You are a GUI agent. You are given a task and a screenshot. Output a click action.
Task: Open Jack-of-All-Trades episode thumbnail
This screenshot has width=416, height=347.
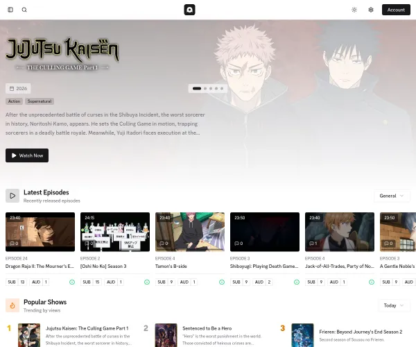[x=340, y=232]
